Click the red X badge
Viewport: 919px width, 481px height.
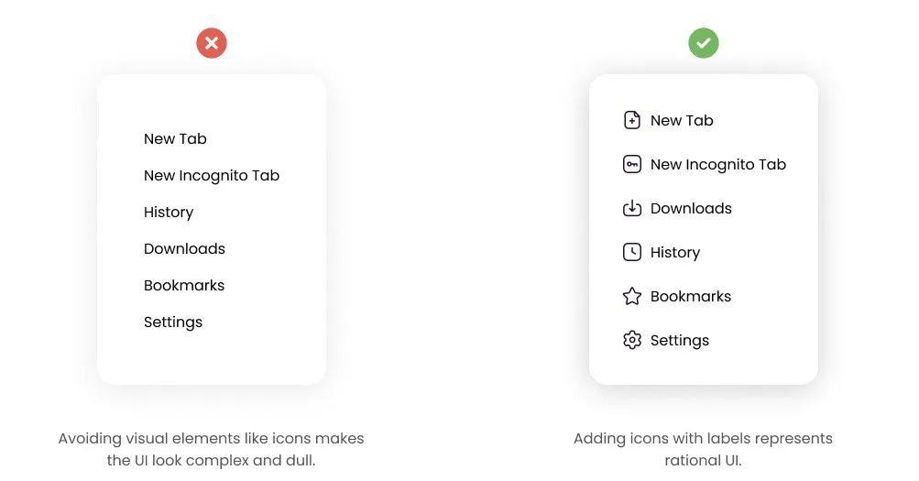212,43
